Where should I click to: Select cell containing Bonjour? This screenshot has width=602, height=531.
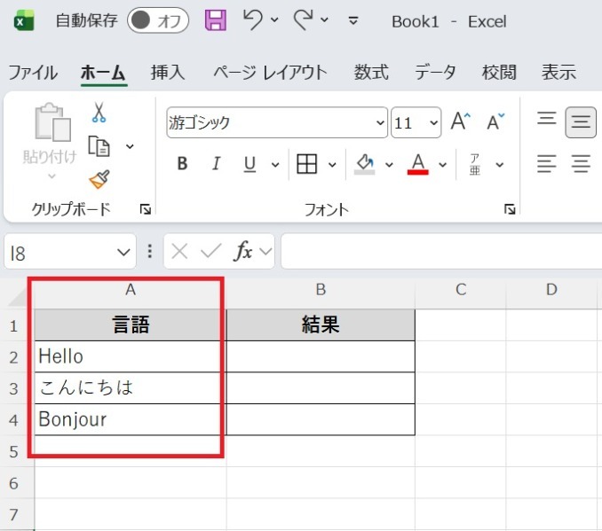(x=131, y=419)
